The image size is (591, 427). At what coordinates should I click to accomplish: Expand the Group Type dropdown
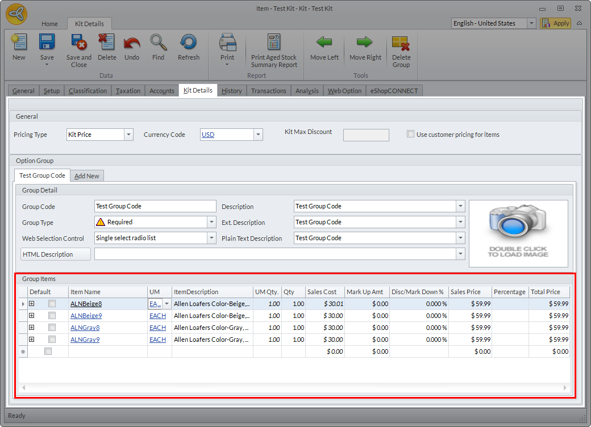click(211, 222)
